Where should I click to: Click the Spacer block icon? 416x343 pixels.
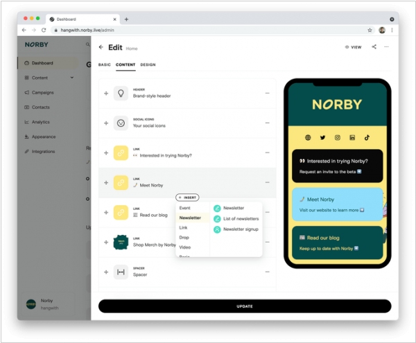[x=121, y=272]
